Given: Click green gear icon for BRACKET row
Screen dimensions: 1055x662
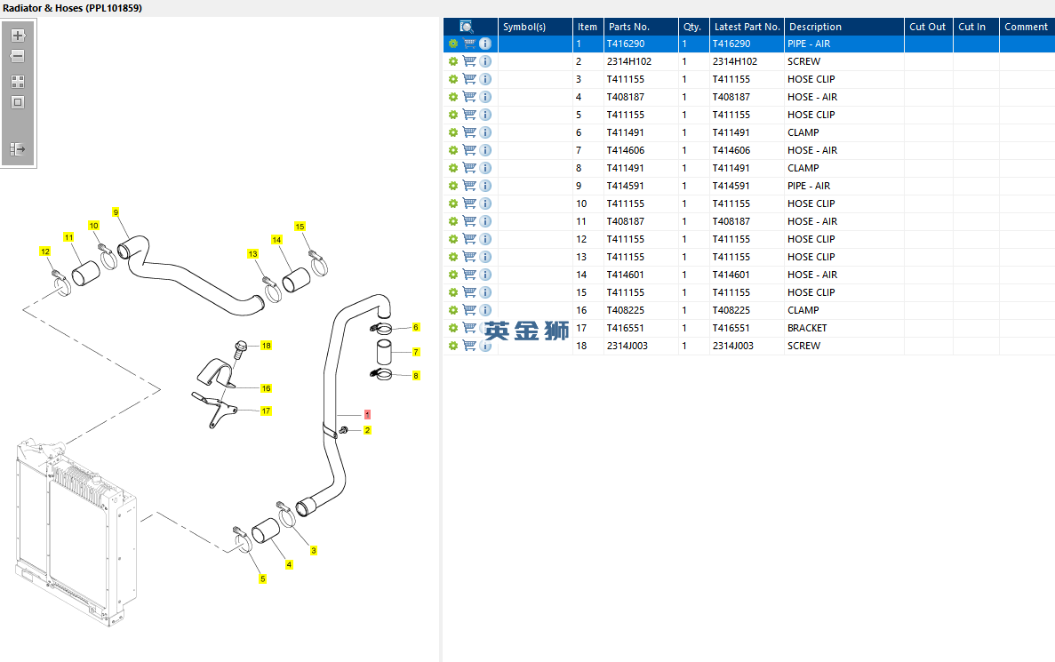Looking at the screenshot, I should [453, 328].
